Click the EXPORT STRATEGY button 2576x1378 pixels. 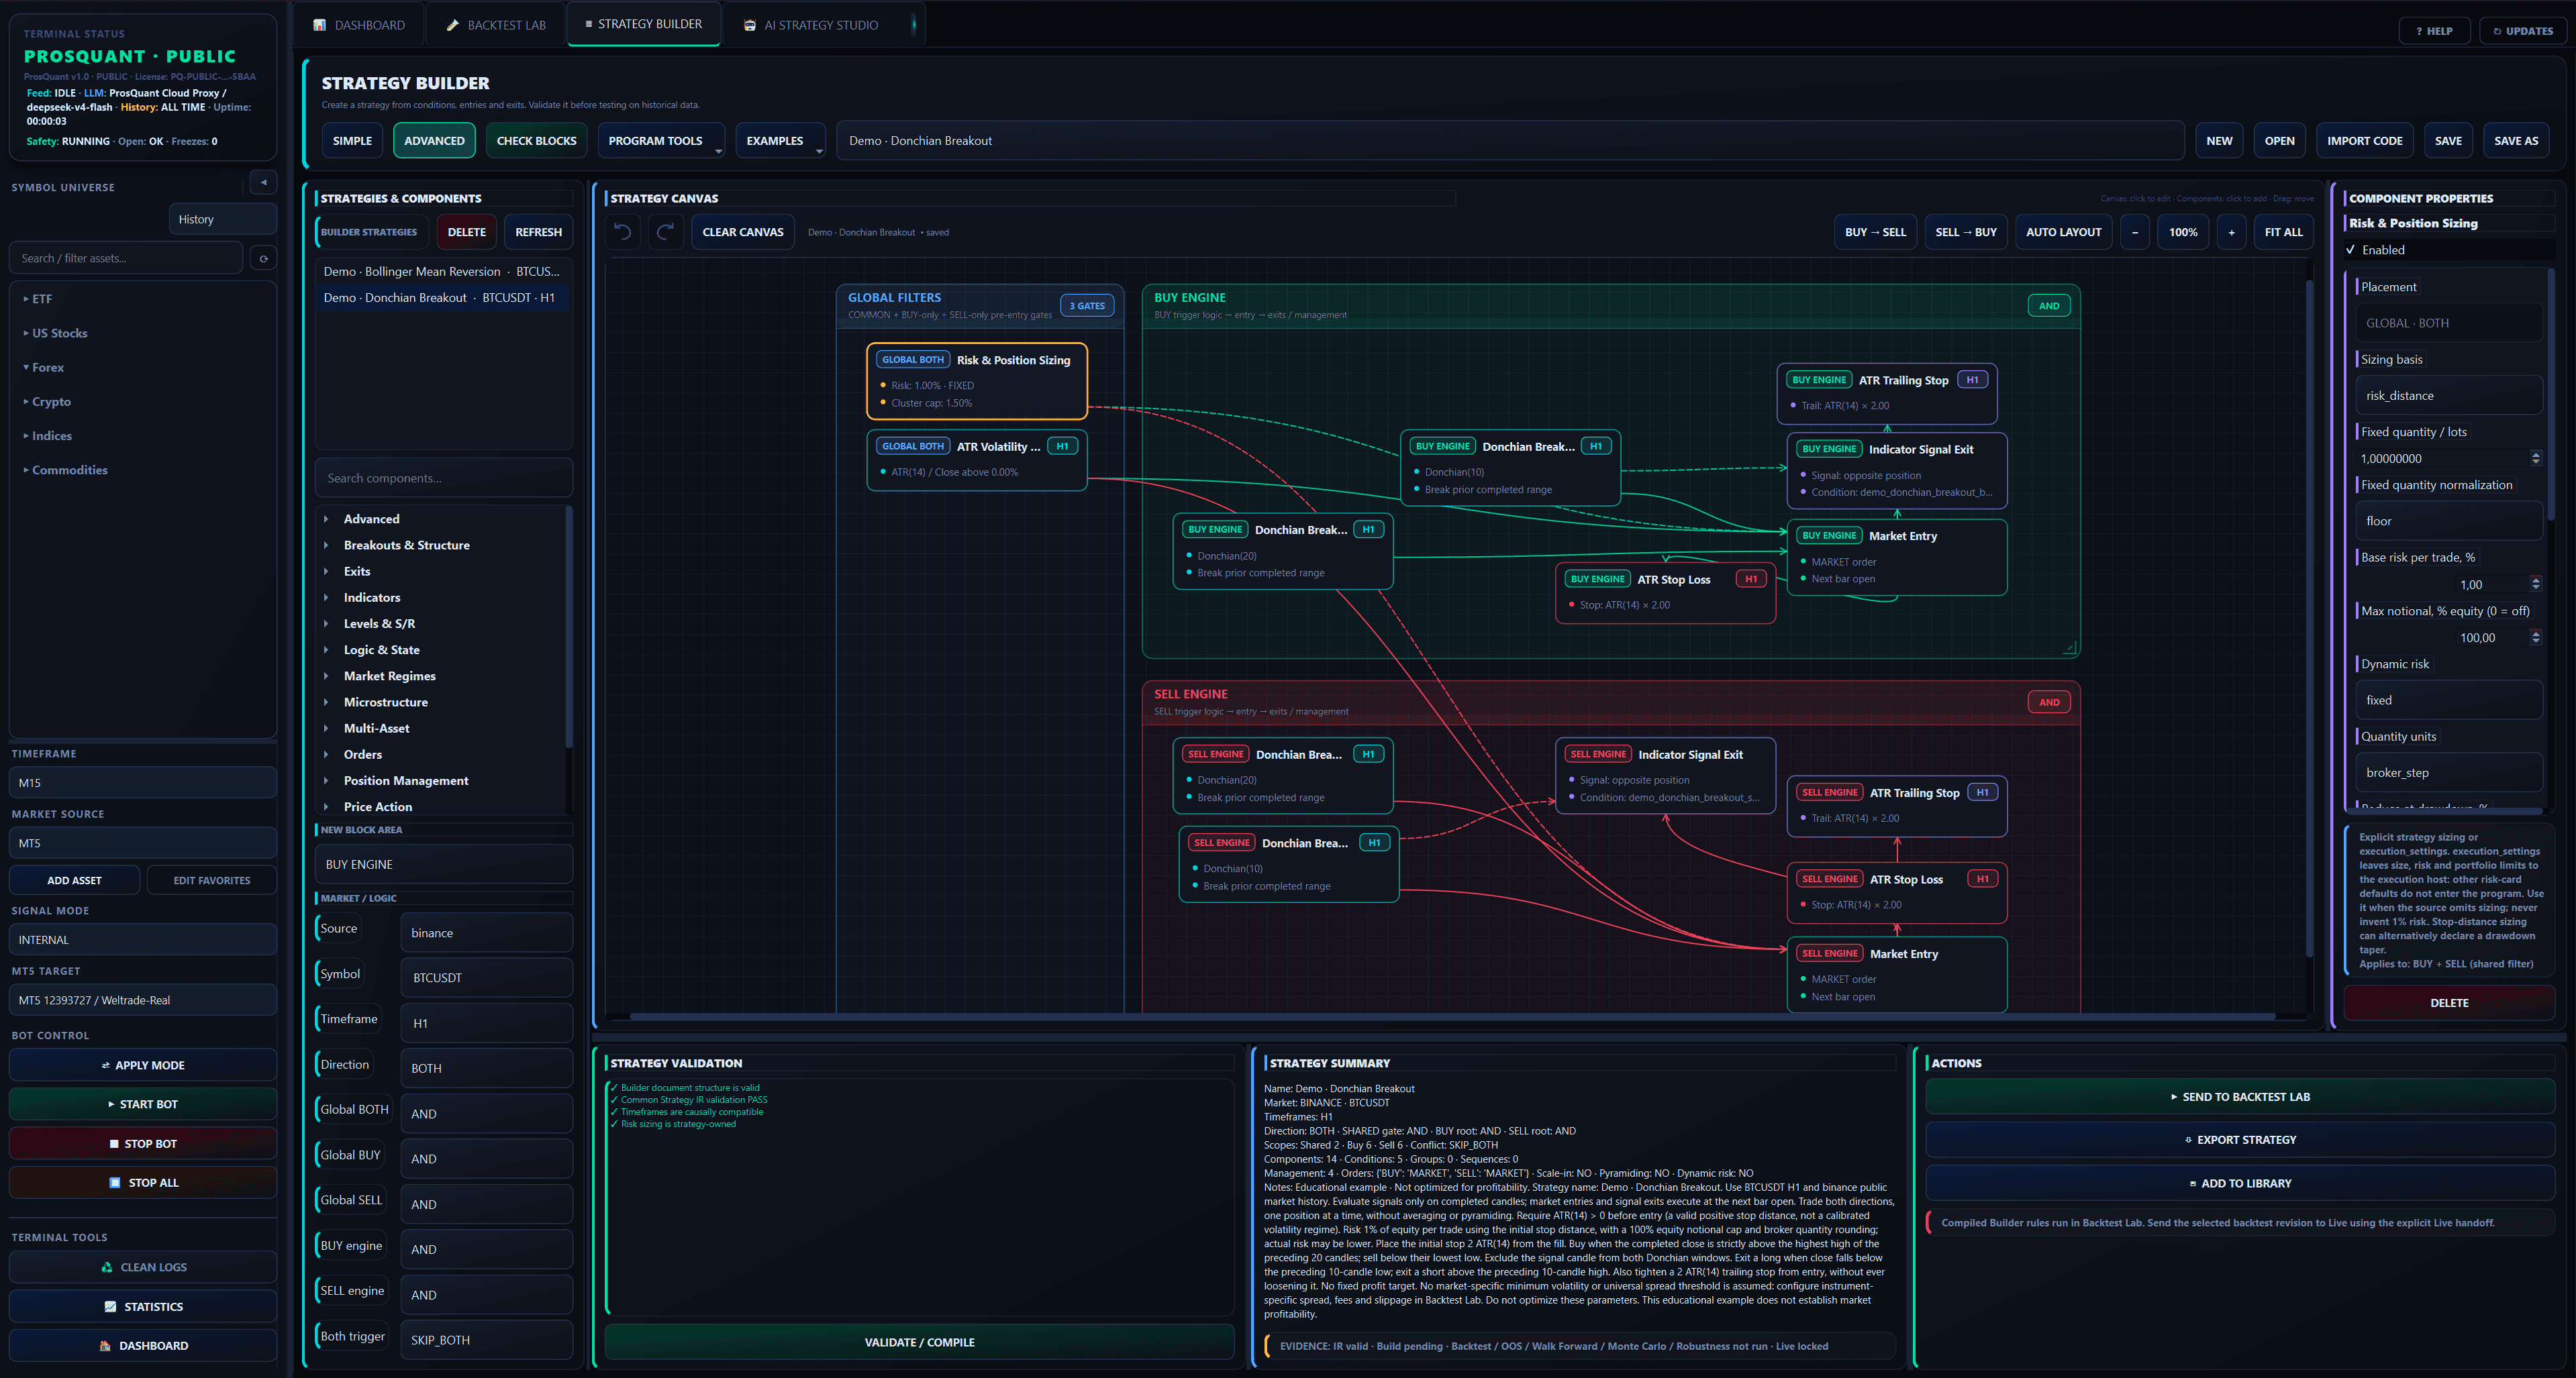2239,1139
